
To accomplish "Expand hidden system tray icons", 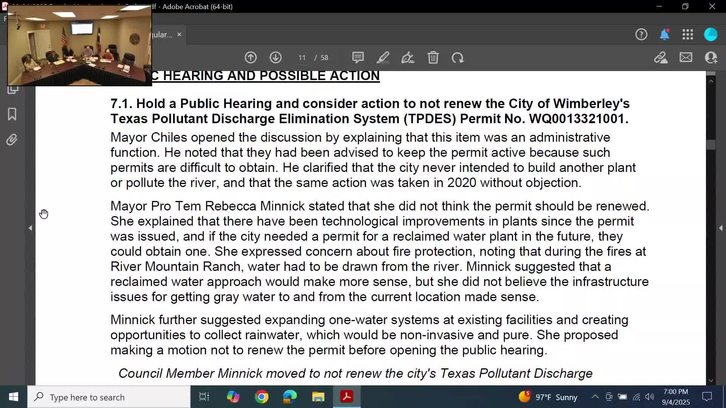I will tap(594, 397).
